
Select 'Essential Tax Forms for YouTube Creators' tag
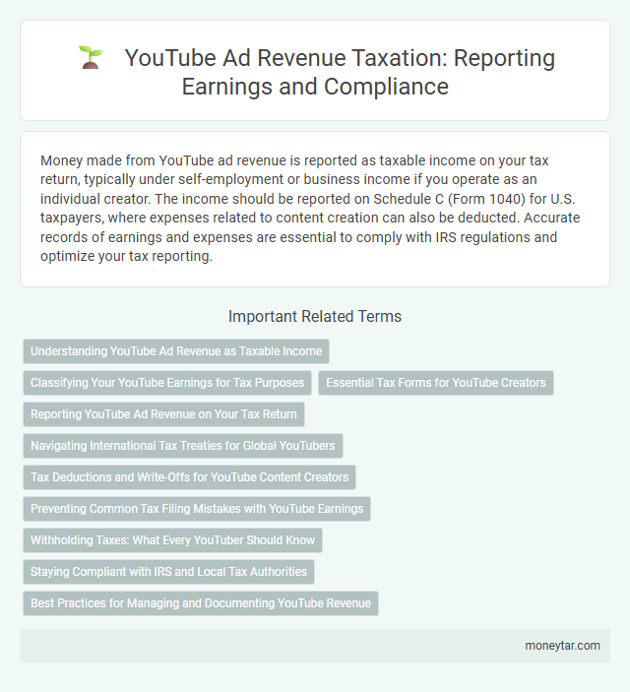[436, 383]
